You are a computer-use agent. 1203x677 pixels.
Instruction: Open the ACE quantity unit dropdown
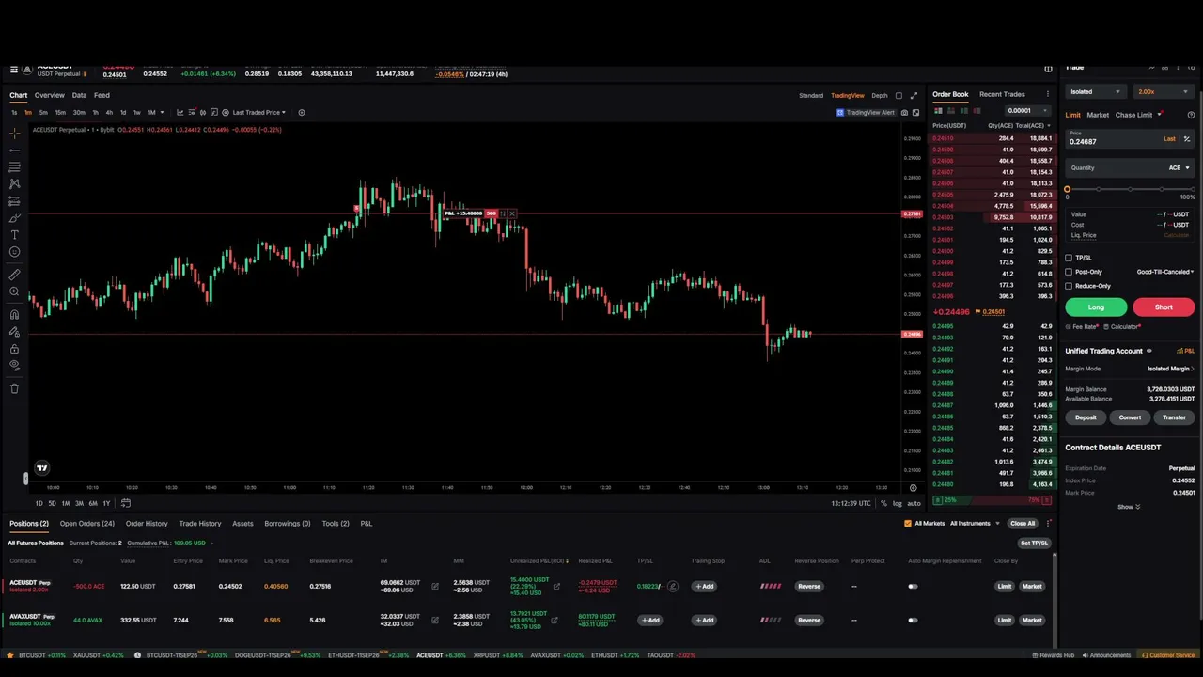(x=1179, y=168)
